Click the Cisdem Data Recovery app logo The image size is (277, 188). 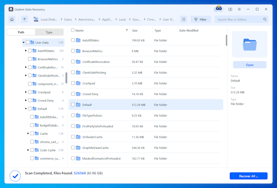coord(11,9)
